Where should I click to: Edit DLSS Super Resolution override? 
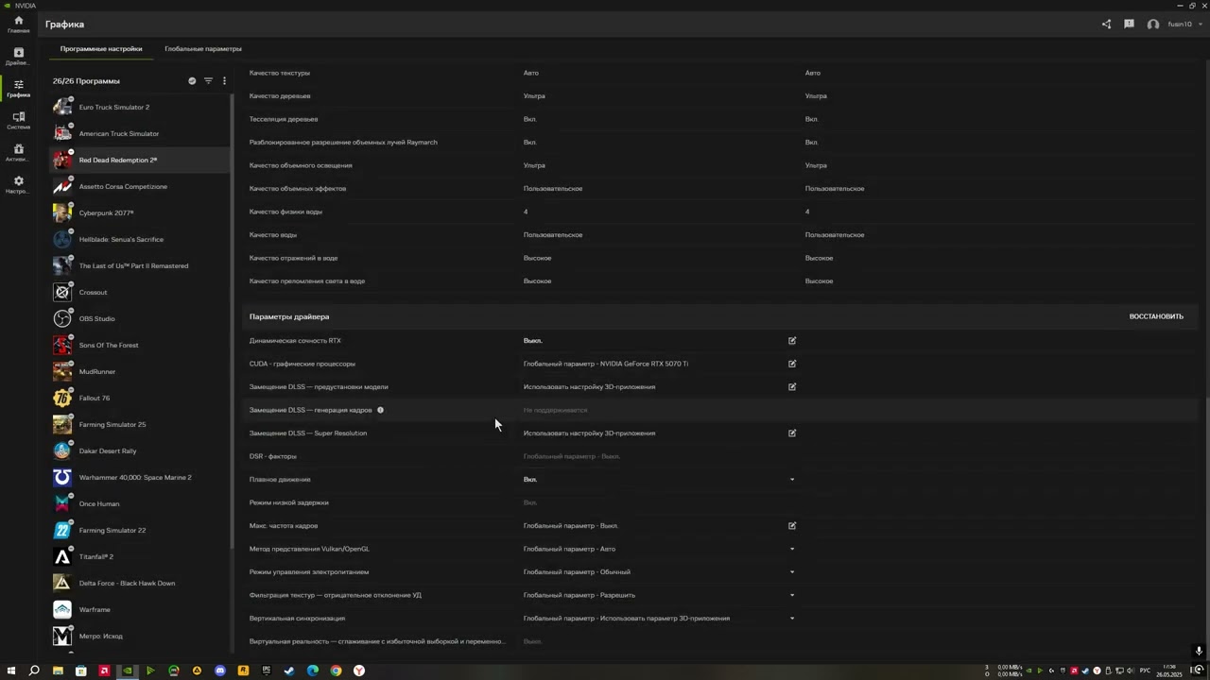(792, 433)
